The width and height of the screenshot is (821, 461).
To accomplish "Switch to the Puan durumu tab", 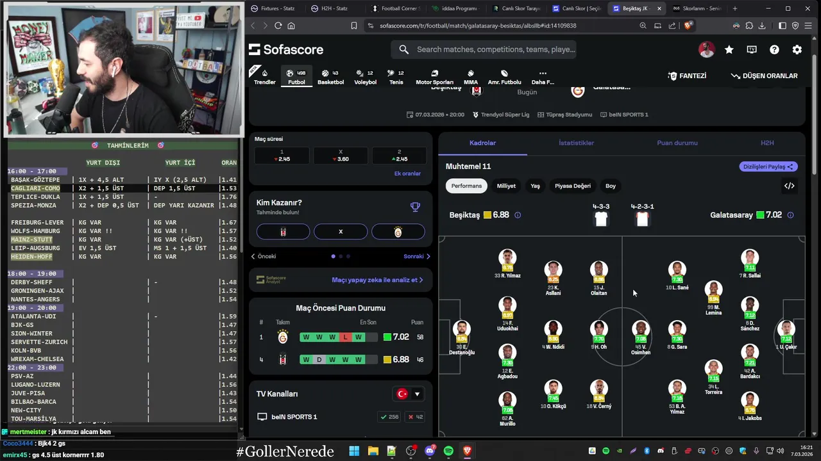I will 677,143.
